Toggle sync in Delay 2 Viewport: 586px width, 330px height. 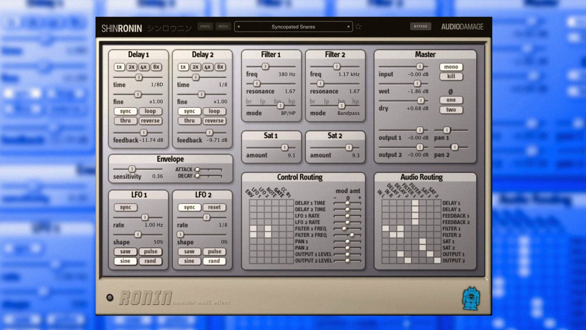tap(189, 111)
